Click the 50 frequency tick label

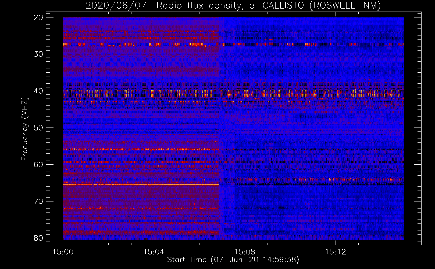pos(39,128)
